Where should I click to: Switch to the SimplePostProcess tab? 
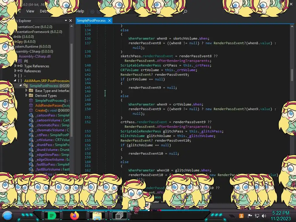pos(91,21)
